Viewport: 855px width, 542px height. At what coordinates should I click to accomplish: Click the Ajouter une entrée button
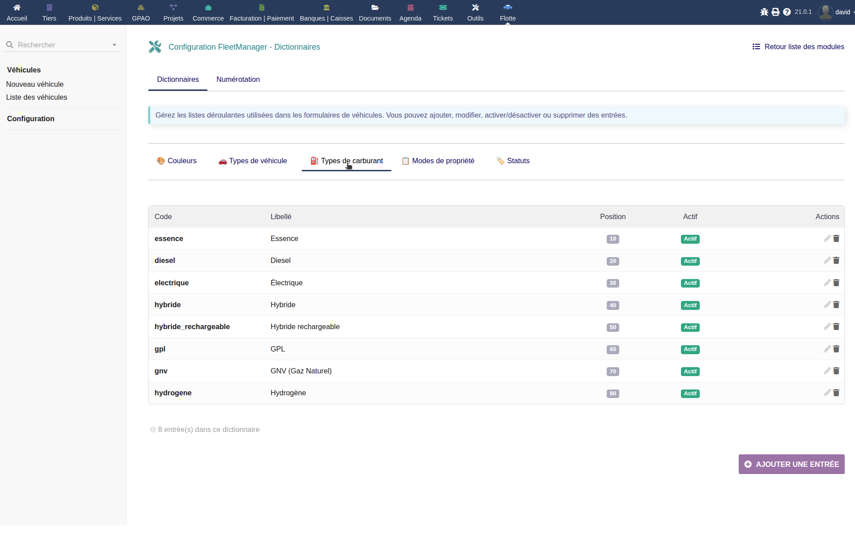click(x=791, y=464)
